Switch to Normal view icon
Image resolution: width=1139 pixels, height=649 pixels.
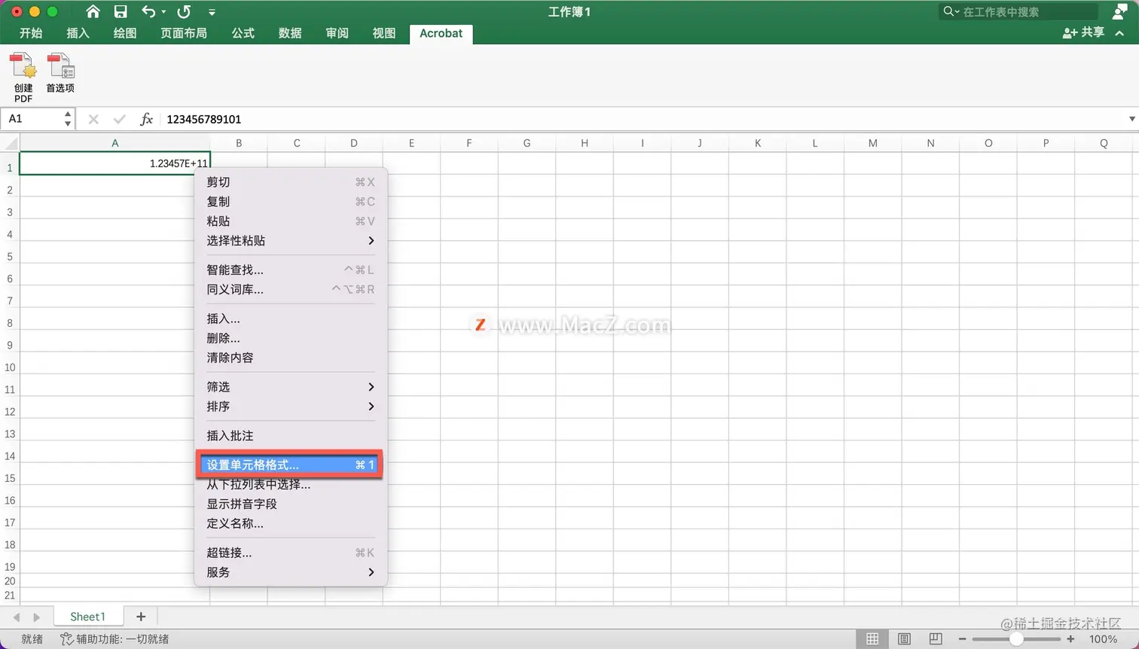pyautogui.click(x=872, y=639)
